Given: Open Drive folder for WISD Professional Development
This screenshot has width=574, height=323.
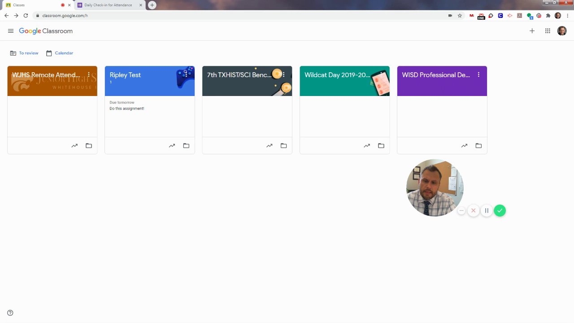Looking at the screenshot, I should 478,145.
